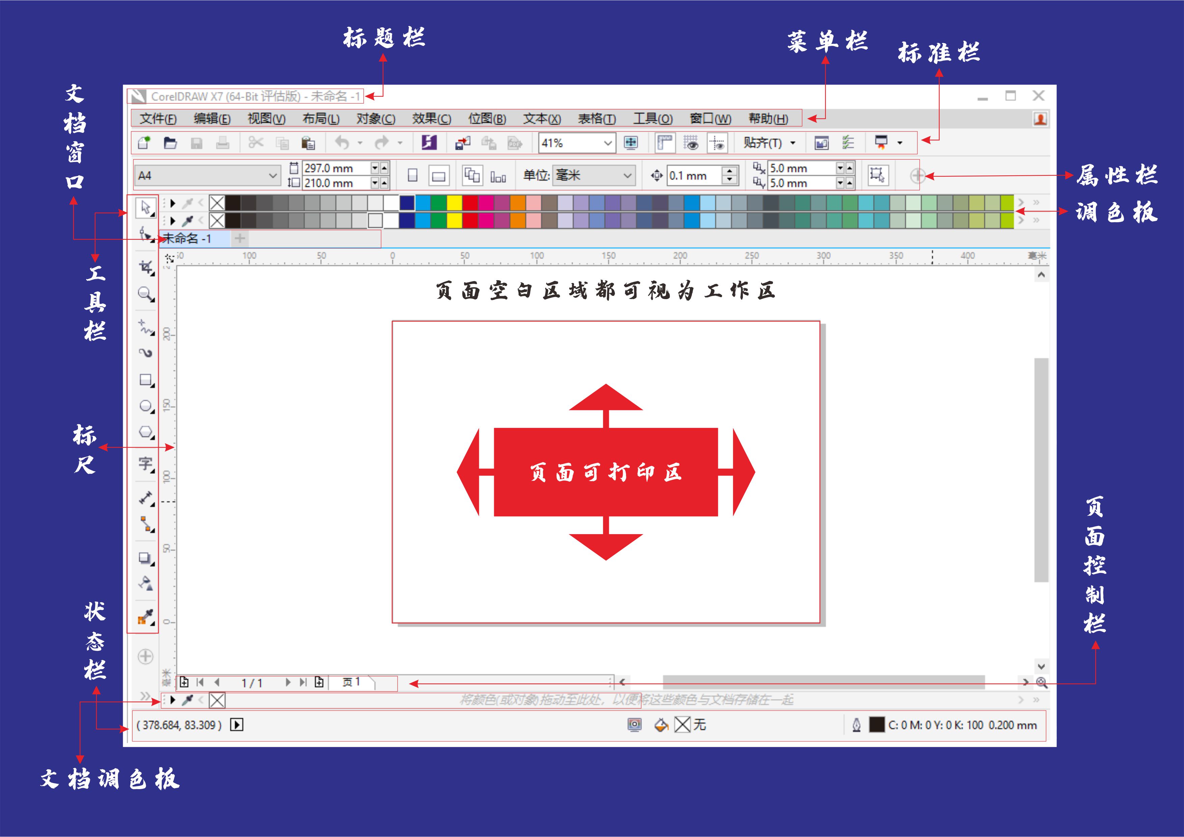Toggle show guidelines button

pos(717,143)
